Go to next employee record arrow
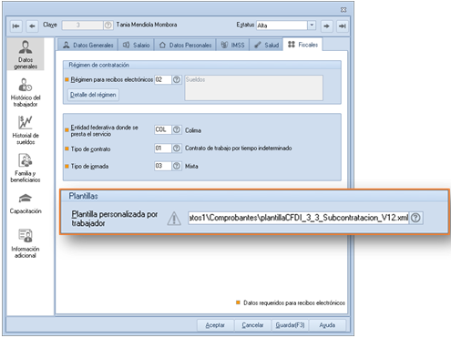This screenshot has height=338, width=451. click(x=326, y=26)
